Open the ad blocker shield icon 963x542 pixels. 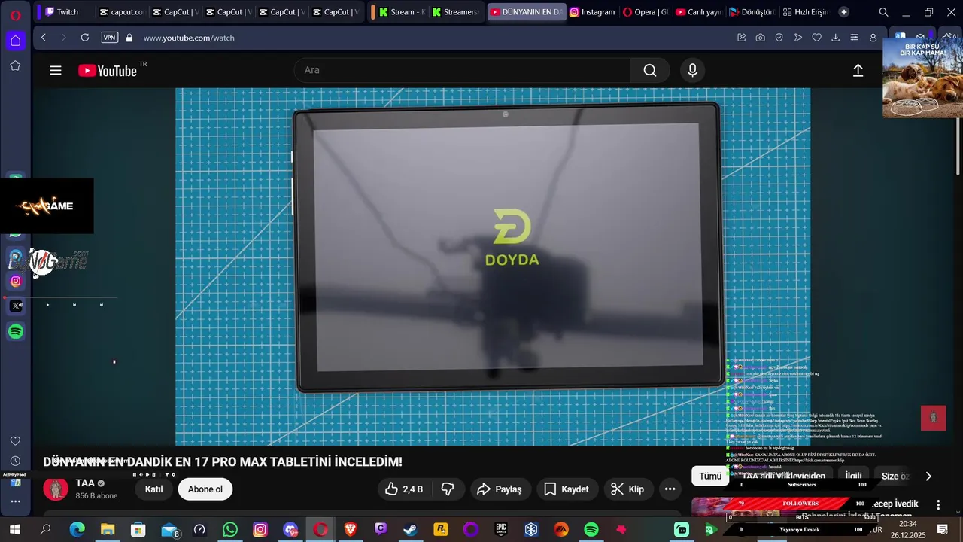(x=779, y=38)
